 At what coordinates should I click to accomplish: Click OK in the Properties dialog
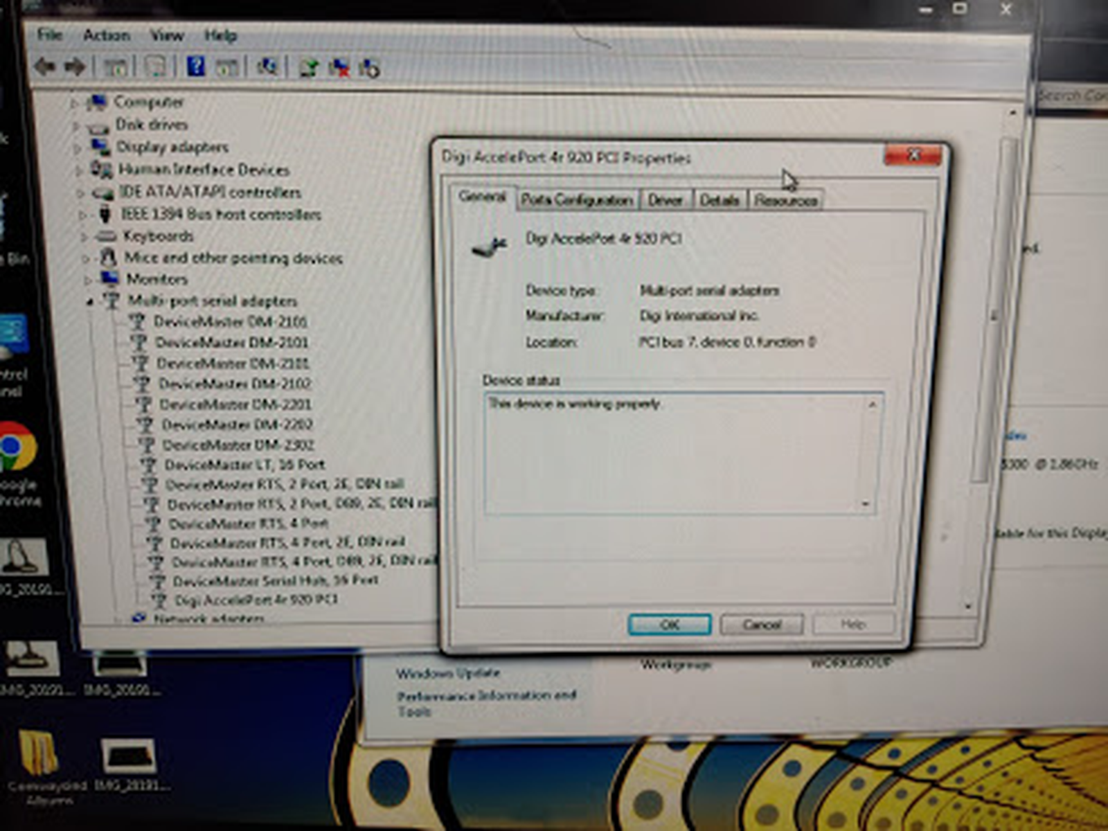point(669,625)
